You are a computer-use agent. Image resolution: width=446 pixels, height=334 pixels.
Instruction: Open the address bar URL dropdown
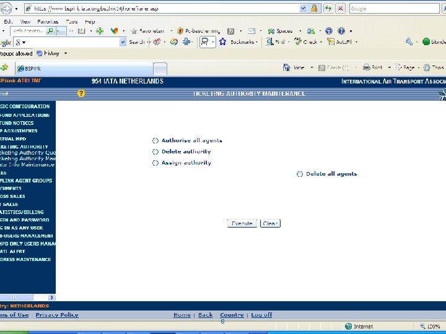[303, 9]
